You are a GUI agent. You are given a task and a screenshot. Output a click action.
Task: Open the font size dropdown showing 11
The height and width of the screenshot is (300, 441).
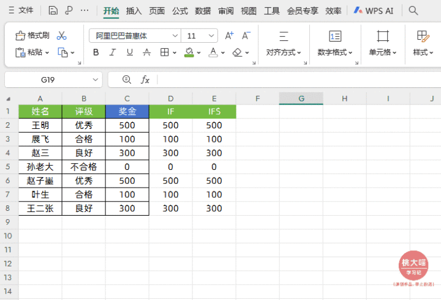pyautogui.click(x=212, y=36)
